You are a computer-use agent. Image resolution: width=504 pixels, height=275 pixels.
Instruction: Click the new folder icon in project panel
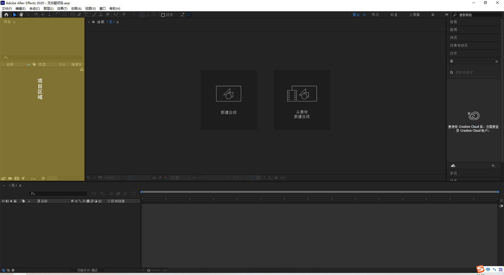10,178
